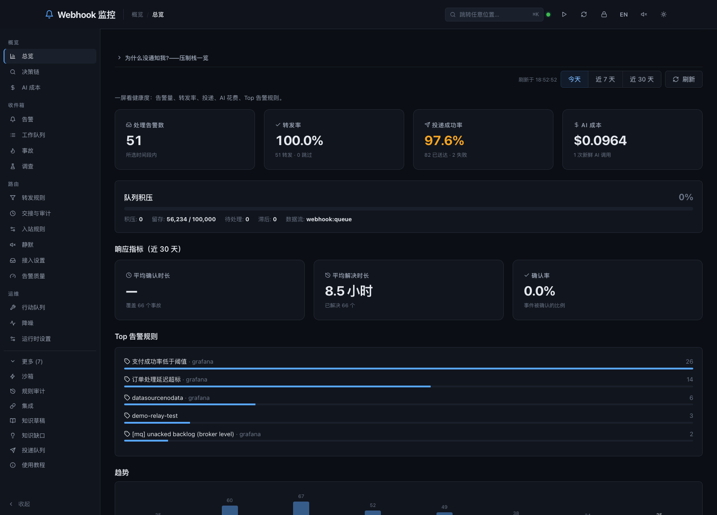Open 工作队列 via its list icon
The width and height of the screenshot is (717, 515).
(13, 135)
